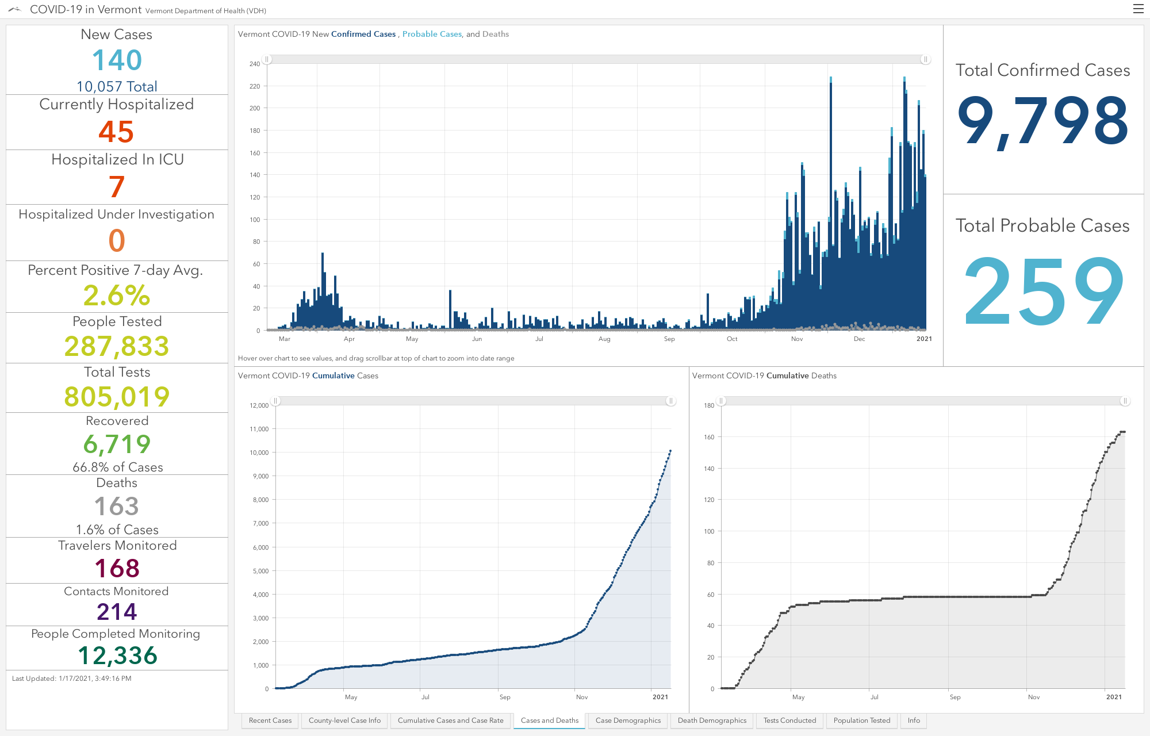Click left handle of cumulative deaths scrollbar

pos(721,401)
